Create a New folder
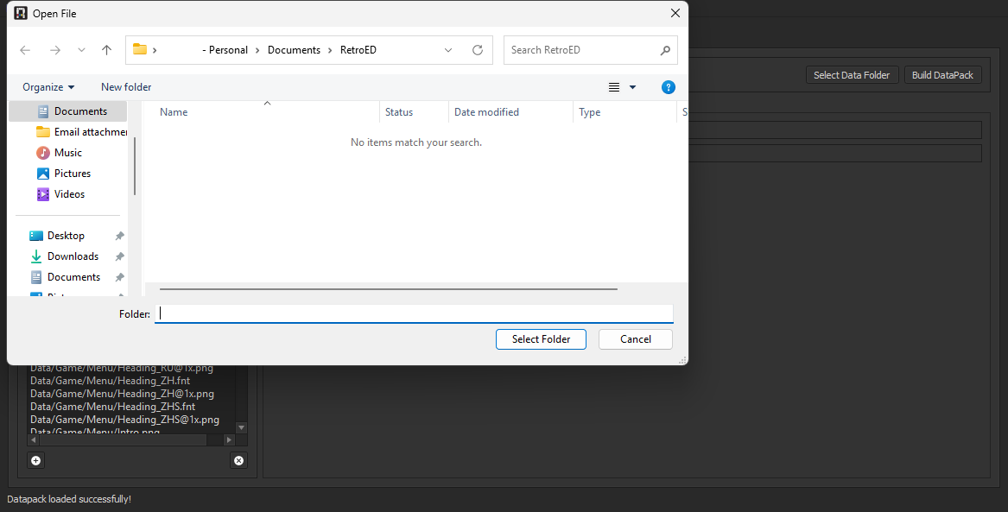This screenshot has width=1008, height=512. click(x=126, y=87)
